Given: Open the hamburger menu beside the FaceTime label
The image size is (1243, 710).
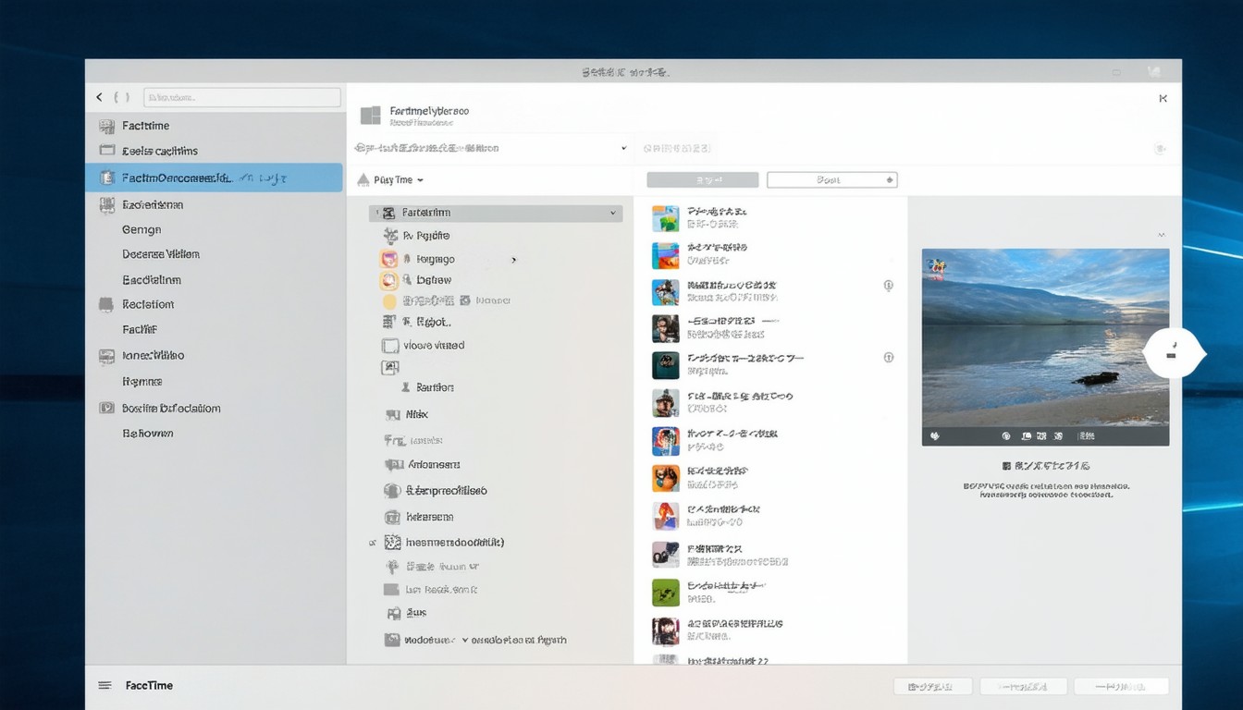Looking at the screenshot, I should click(x=105, y=685).
